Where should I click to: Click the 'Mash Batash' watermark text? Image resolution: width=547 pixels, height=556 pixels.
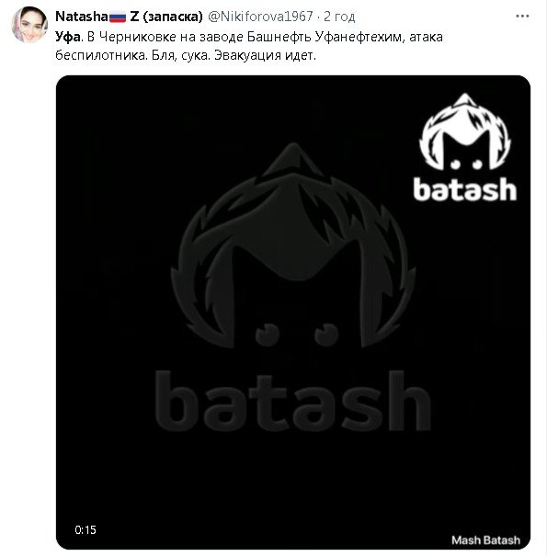point(485,540)
